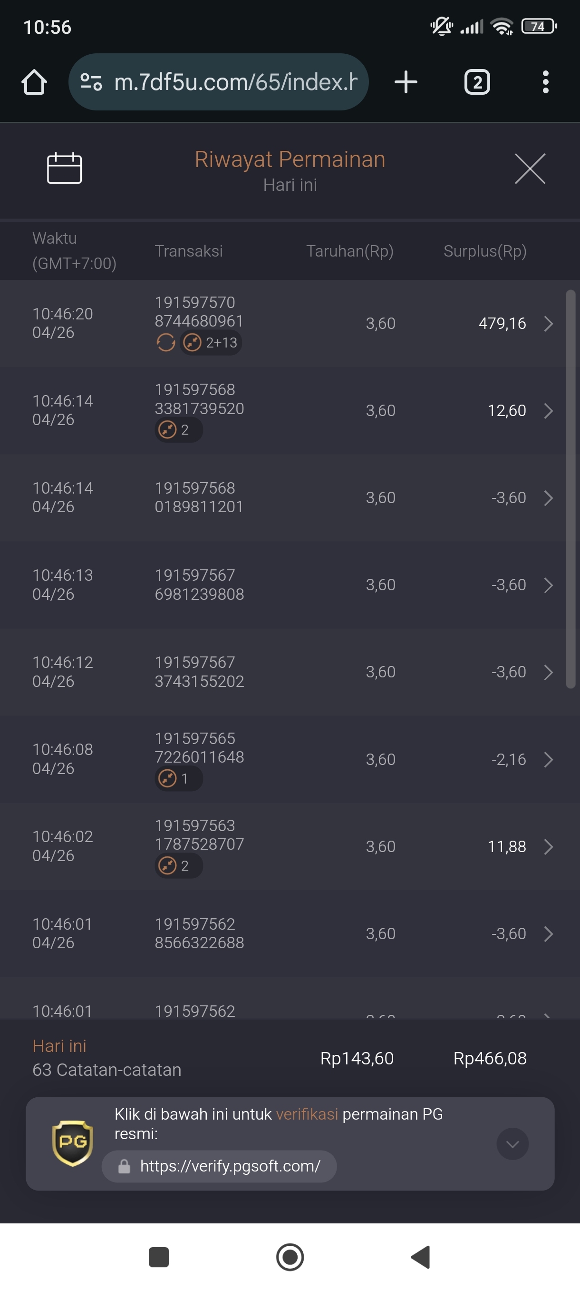Tap Android back triangle button
Screen dimensions: 580x1291
coord(420,1256)
